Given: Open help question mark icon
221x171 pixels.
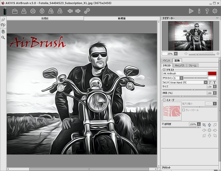Looking at the screenshot, I should pyautogui.click(x=207, y=11).
